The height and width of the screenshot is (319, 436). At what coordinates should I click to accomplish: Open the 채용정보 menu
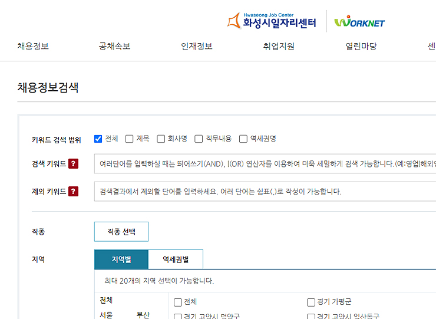(33, 46)
